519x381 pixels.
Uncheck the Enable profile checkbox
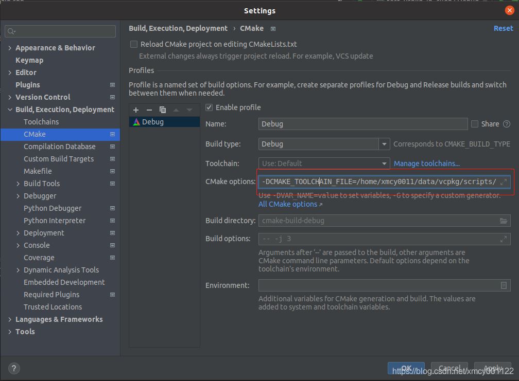pos(209,107)
